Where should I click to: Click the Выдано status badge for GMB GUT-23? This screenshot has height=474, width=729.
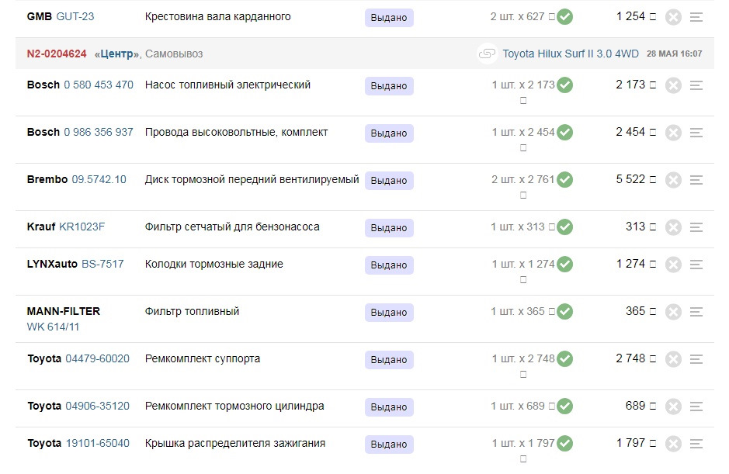(x=389, y=18)
